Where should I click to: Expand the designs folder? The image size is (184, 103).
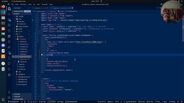tap(22, 21)
